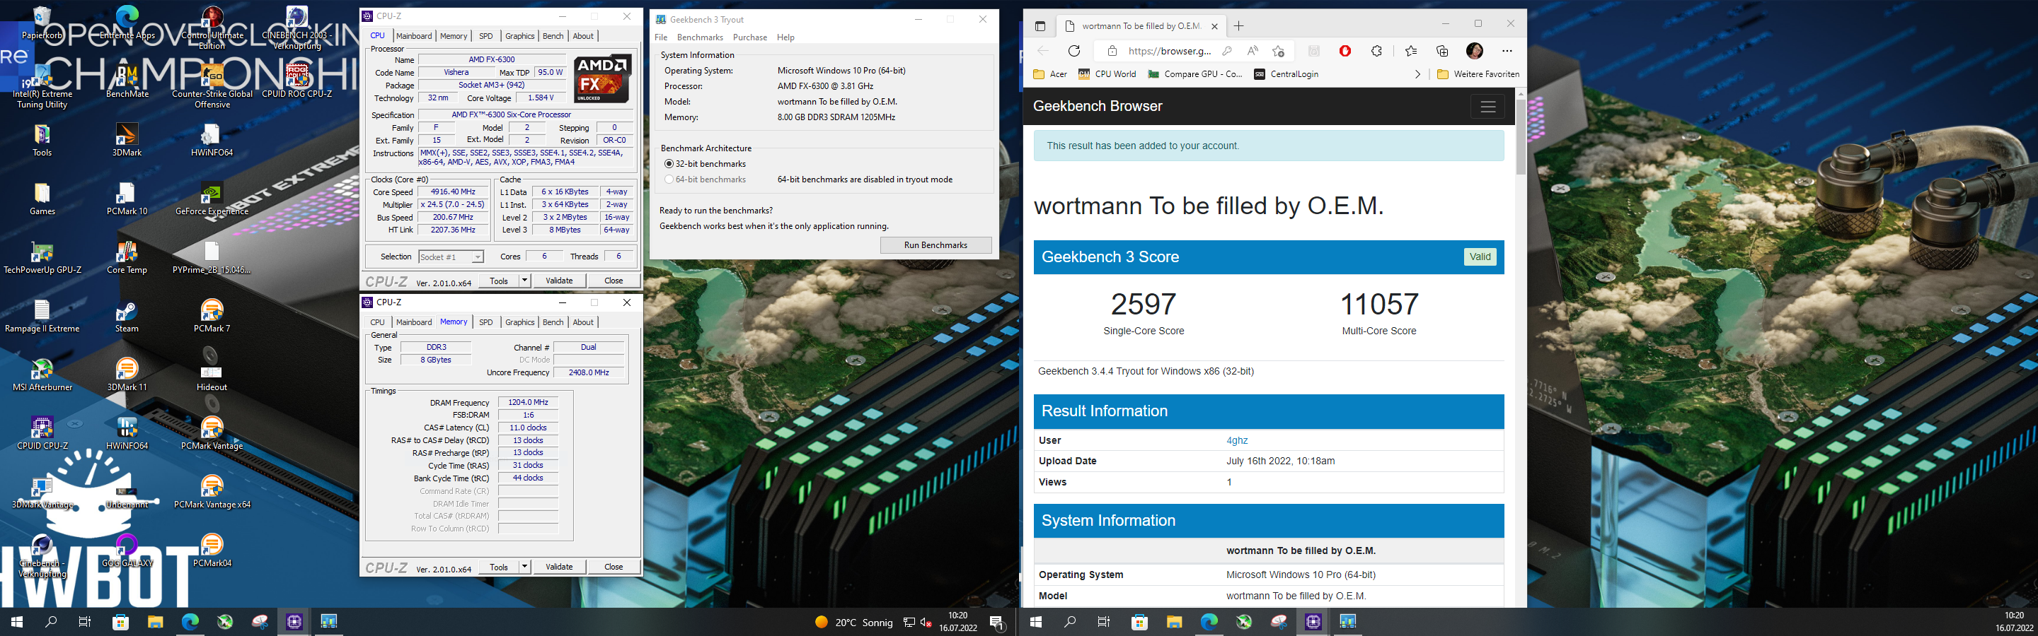
Task: Open GeForce Experience desktop icon
Action: pyautogui.click(x=212, y=199)
